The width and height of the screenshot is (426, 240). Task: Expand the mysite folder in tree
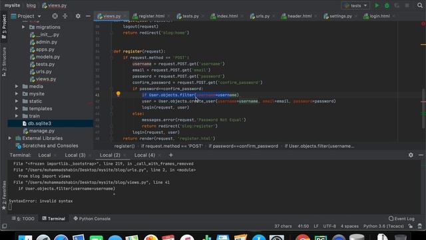point(17,93)
